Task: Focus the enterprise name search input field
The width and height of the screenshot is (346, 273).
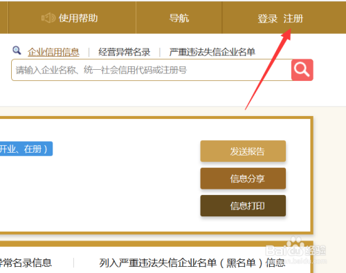Action: 152,70
